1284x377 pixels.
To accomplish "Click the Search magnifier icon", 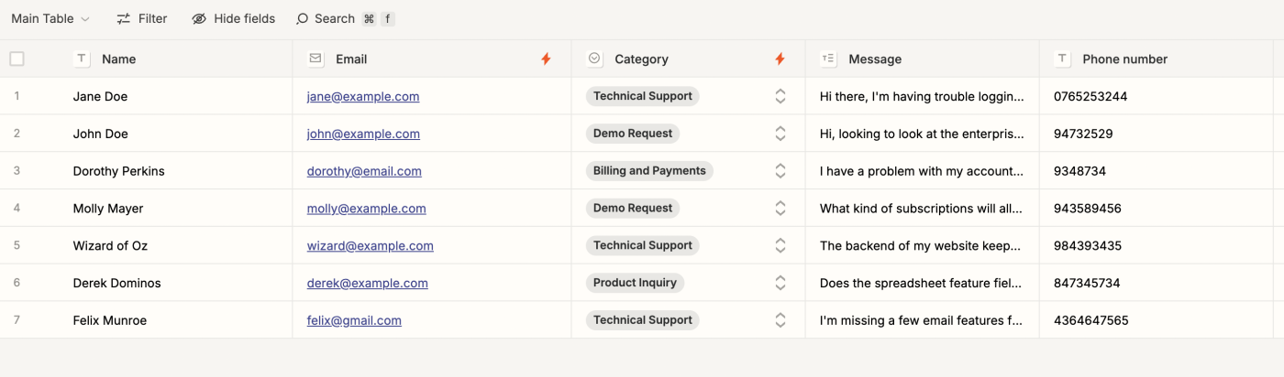I will pos(302,18).
